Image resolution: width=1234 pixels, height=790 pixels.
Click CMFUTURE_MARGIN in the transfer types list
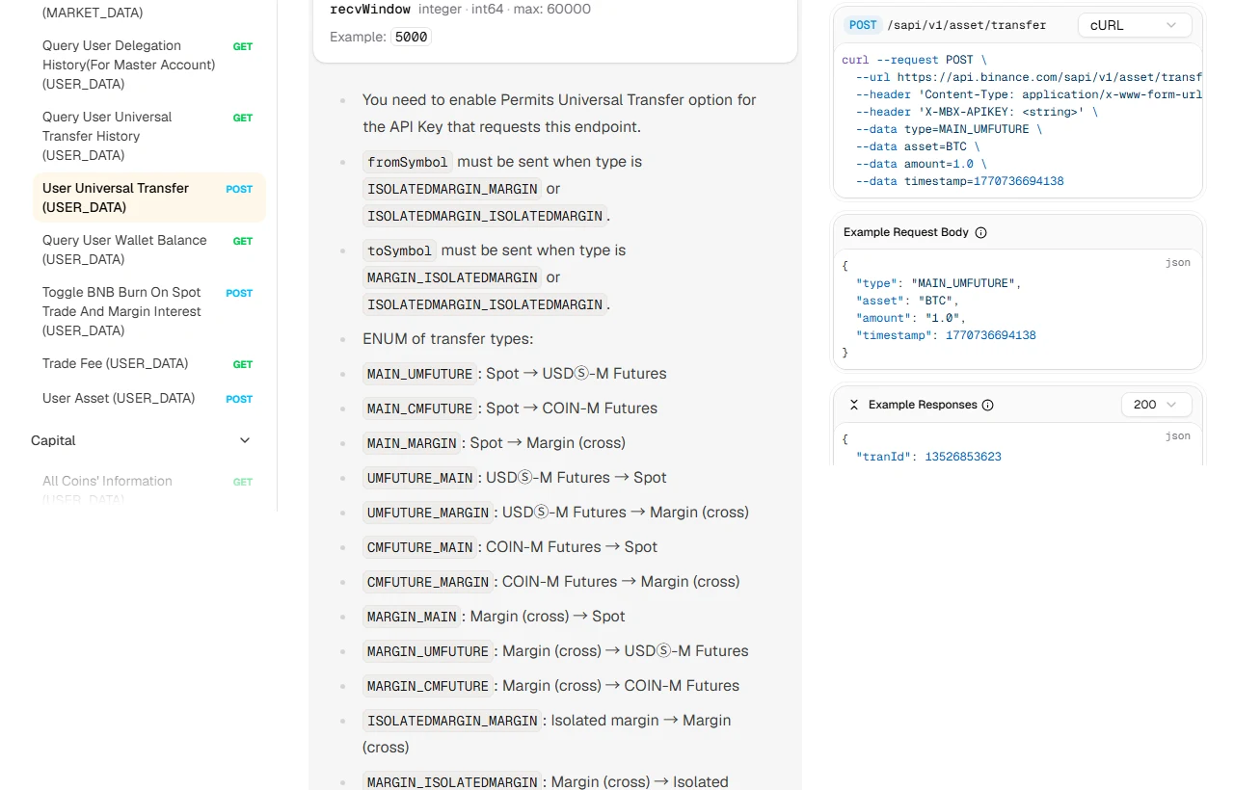[428, 582]
